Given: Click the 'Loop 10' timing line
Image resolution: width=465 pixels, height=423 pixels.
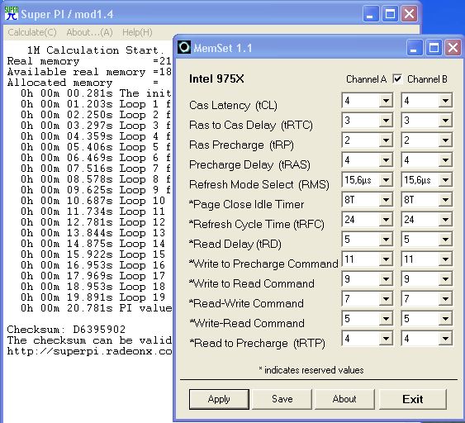Looking at the screenshot, I should click(x=93, y=201).
